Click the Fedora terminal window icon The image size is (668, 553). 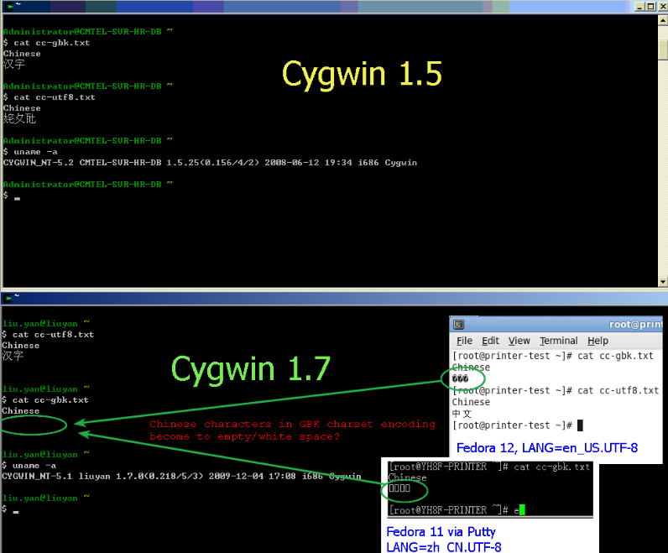click(459, 325)
